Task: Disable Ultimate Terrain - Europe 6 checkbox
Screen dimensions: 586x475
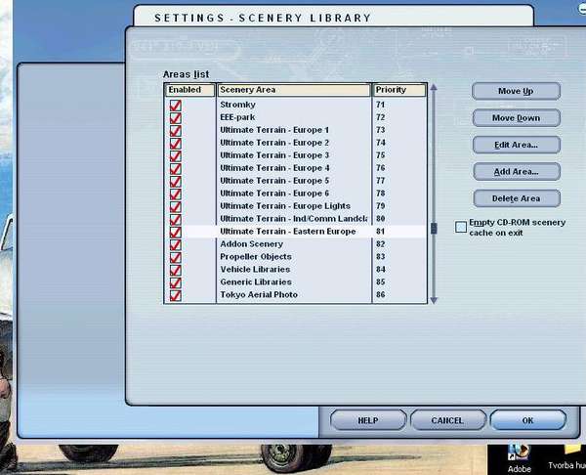Action: point(175,194)
